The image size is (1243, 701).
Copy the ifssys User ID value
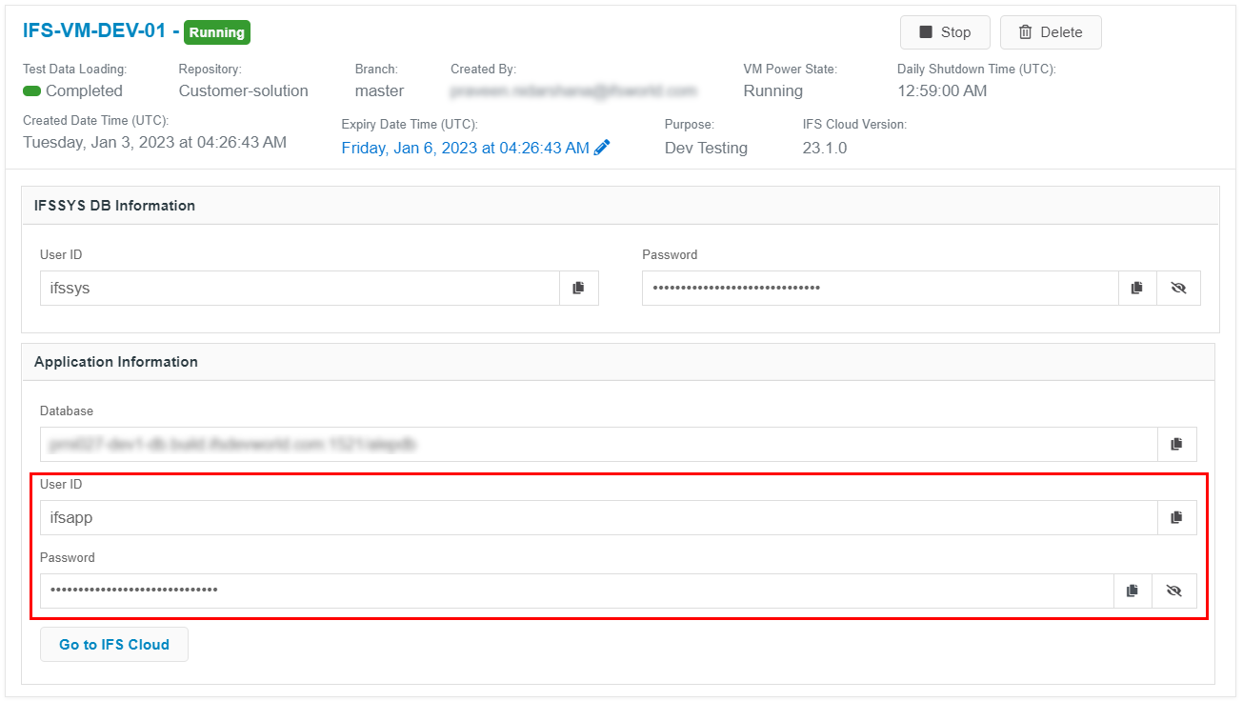tap(579, 288)
